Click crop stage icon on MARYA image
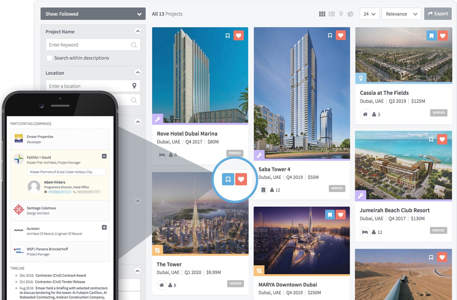Screen dimensions: 457x300 click(259, 270)
